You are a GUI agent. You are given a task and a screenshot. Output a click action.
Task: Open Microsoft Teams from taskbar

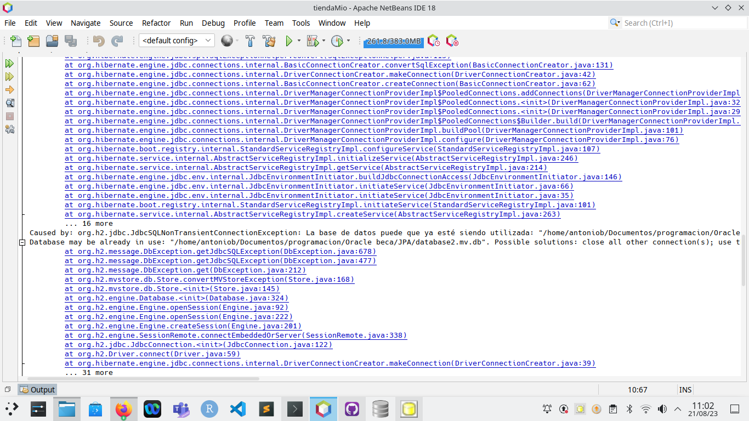click(x=181, y=408)
